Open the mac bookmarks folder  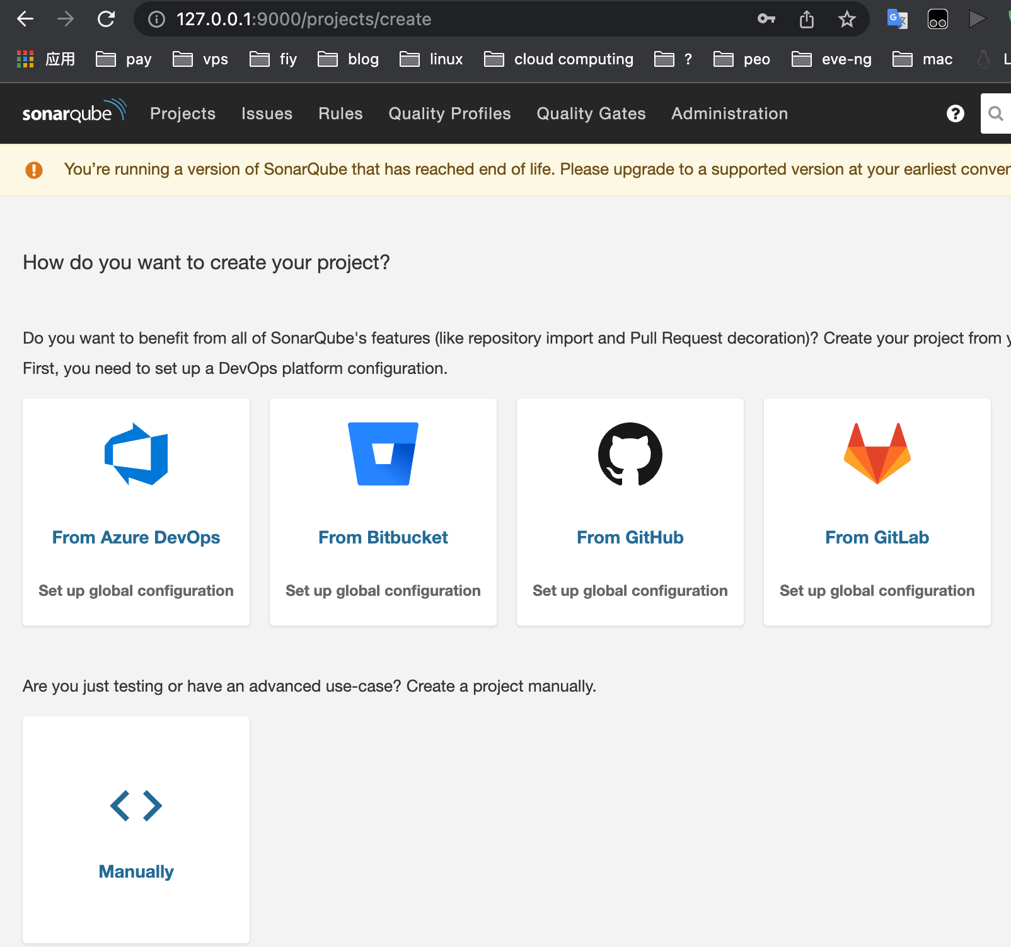(923, 59)
